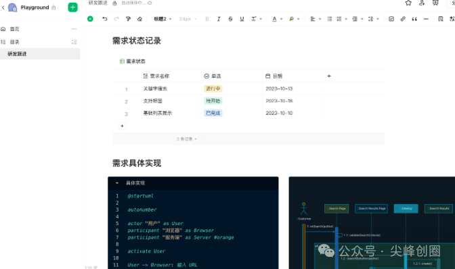This screenshot has height=269, width=455.
Task: Click the 进行中 status tag
Action: click(213, 89)
